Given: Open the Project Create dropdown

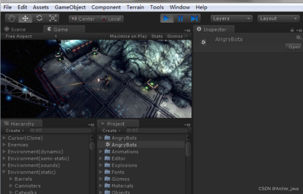Looking at the screenshot, I should 111,131.
